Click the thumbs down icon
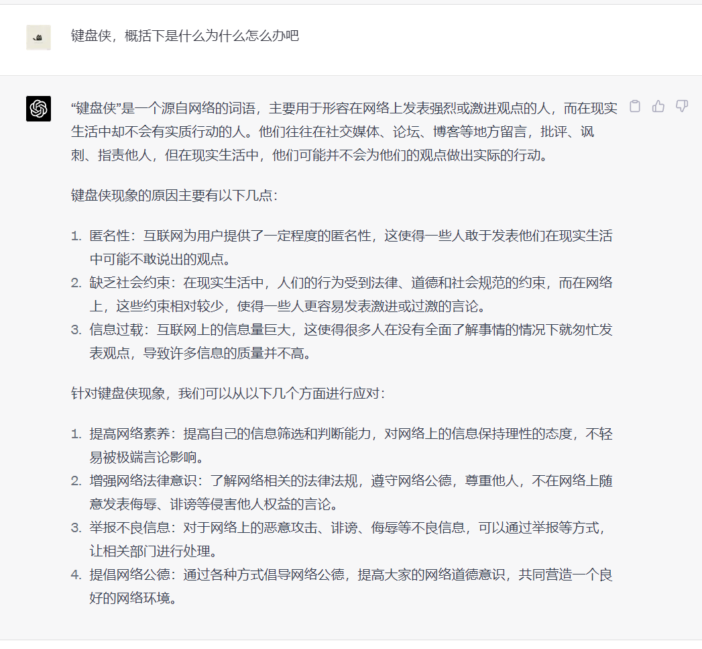Screen dimensions: 702x649 point(682,106)
